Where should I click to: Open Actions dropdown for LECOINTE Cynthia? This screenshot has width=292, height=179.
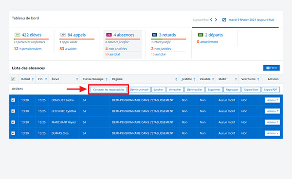(x=272, y=111)
